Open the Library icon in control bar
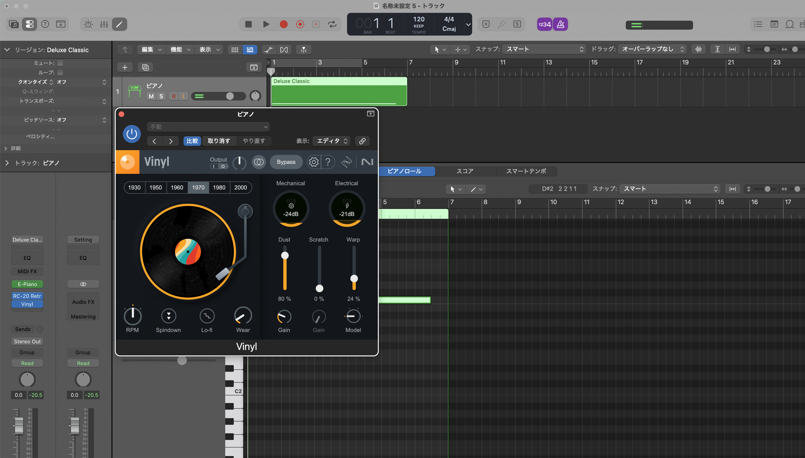This screenshot has height=458, width=805. click(x=14, y=24)
